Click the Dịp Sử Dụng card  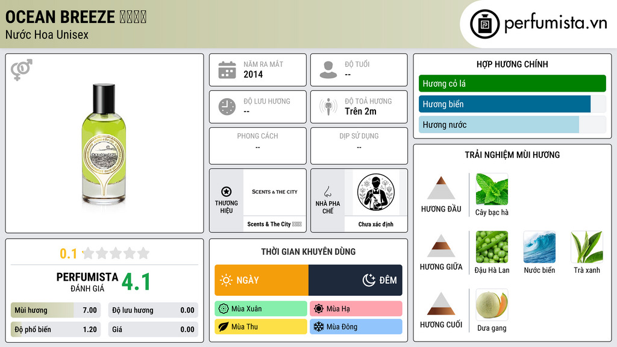(x=359, y=146)
